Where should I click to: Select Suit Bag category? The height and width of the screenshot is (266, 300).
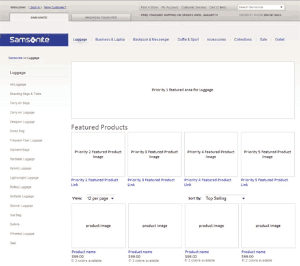[x=16, y=215]
